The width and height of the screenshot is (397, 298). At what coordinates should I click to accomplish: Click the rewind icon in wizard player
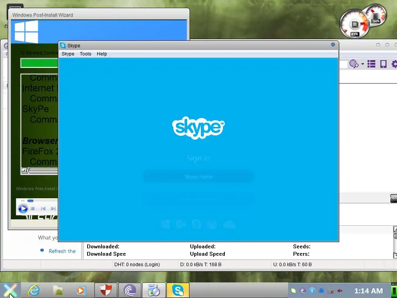[x=23, y=201]
